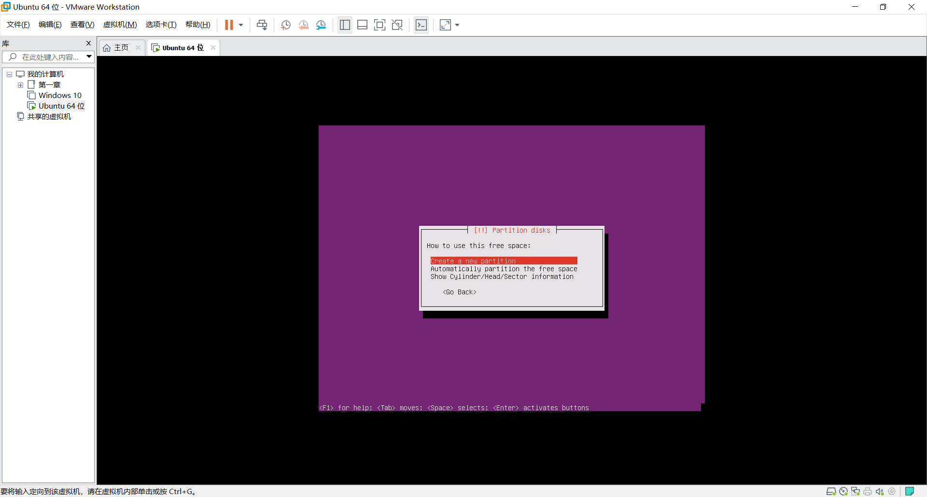Click the search magnifier icon in library

point(13,57)
